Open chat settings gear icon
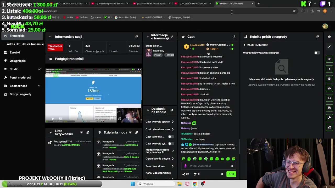 (x=222, y=174)
